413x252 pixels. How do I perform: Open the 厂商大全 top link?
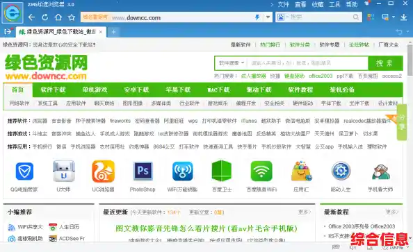pyautogui.click(x=389, y=44)
